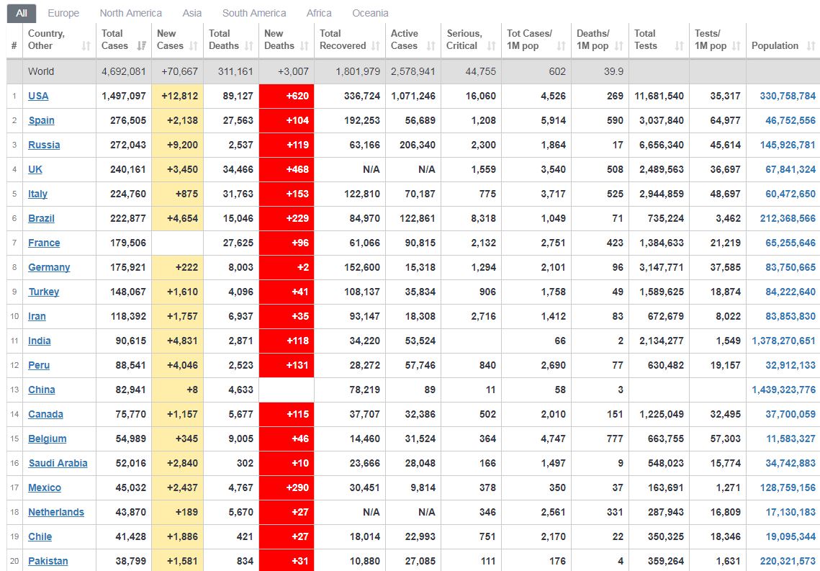Open the Netherlands country link
Image resolution: width=820 pixels, height=571 pixels.
56,513
